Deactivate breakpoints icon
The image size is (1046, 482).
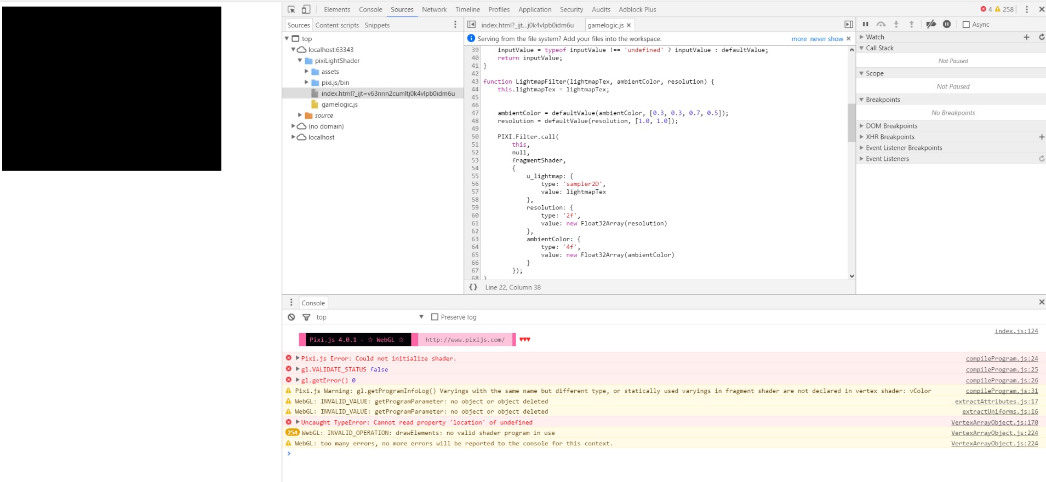(931, 24)
